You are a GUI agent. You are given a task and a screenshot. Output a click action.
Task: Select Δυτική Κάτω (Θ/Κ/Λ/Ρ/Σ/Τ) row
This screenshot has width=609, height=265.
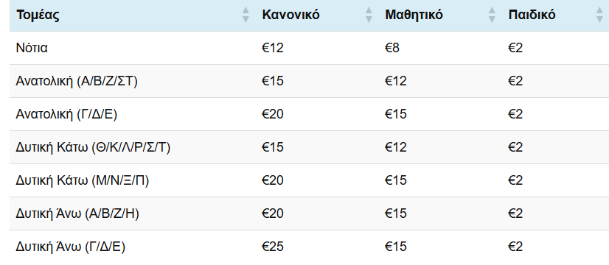coord(309,147)
